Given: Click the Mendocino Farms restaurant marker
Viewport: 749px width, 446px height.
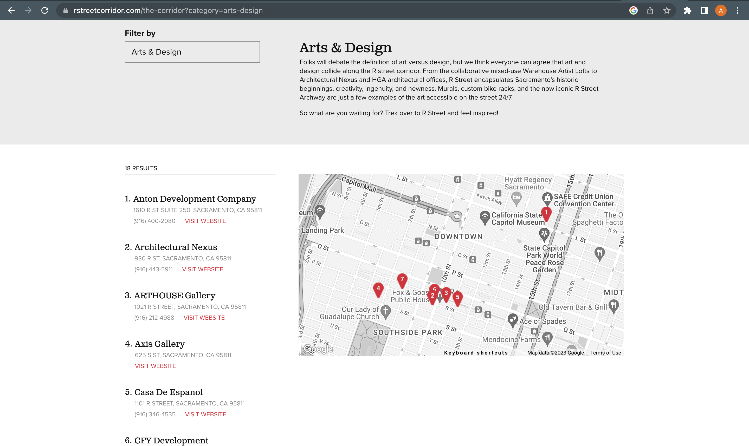Looking at the screenshot, I should point(547,338).
